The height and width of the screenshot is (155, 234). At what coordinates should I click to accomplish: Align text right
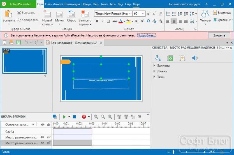(180, 21)
